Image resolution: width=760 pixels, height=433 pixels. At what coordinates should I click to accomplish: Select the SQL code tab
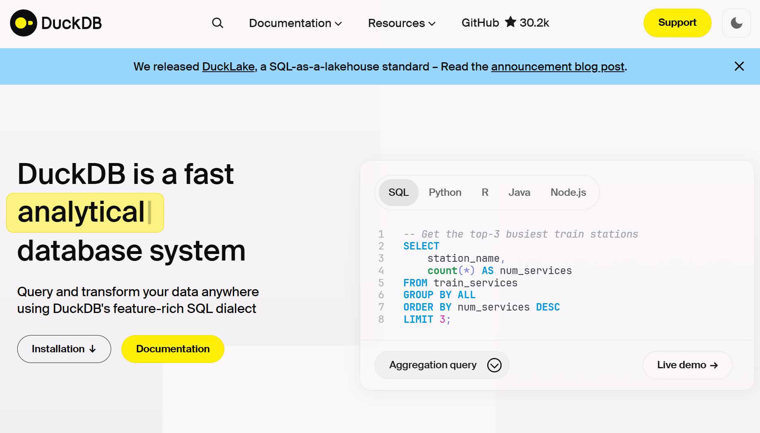click(399, 193)
